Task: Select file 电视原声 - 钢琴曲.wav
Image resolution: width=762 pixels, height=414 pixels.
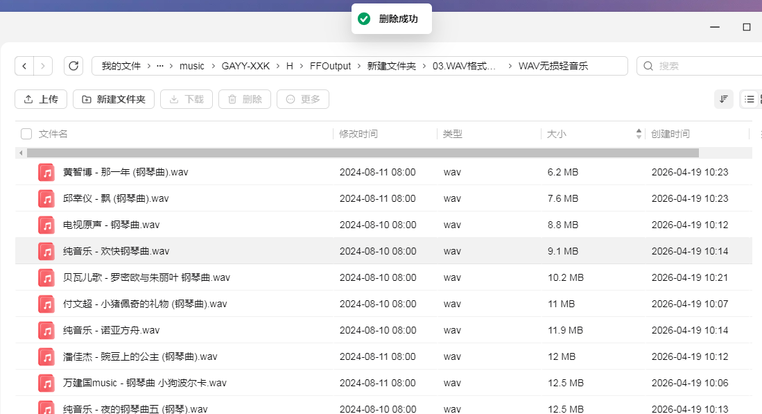Action: [112, 225]
